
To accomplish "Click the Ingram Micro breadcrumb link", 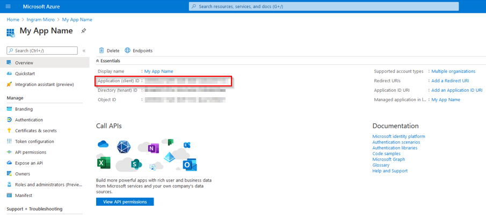I will point(41,19).
